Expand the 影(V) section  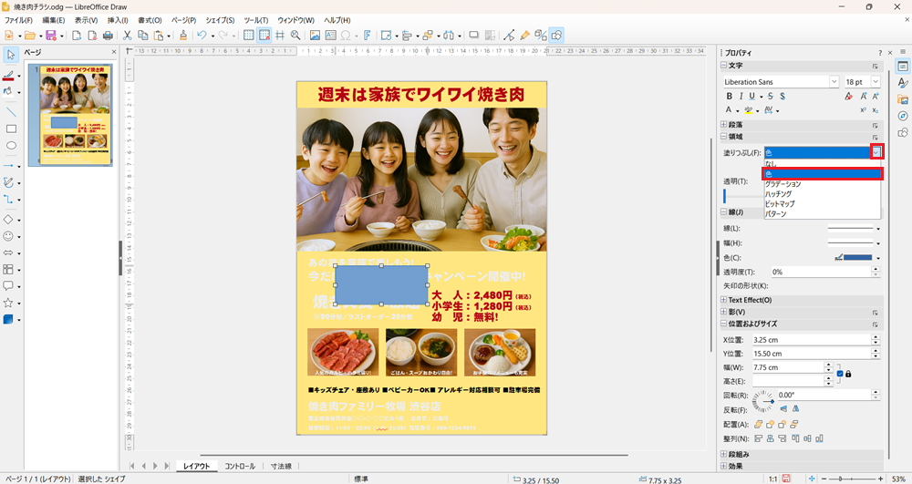point(723,312)
